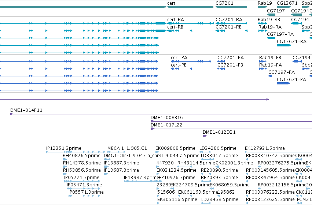Open the EK068059.5prime EST label

[230, 185]
